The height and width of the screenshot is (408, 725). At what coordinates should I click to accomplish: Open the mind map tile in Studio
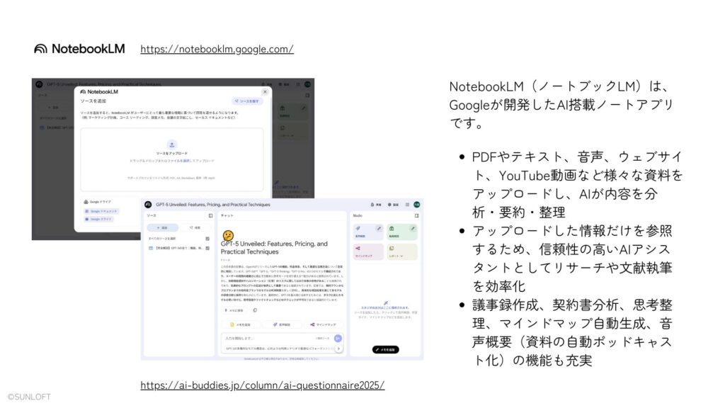tap(368, 251)
